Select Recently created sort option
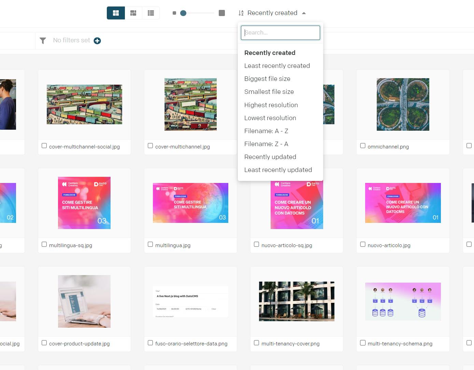This screenshot has width=474, height=370. [270, 53]
